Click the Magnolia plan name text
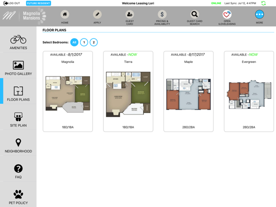 [x=68, y=62]
